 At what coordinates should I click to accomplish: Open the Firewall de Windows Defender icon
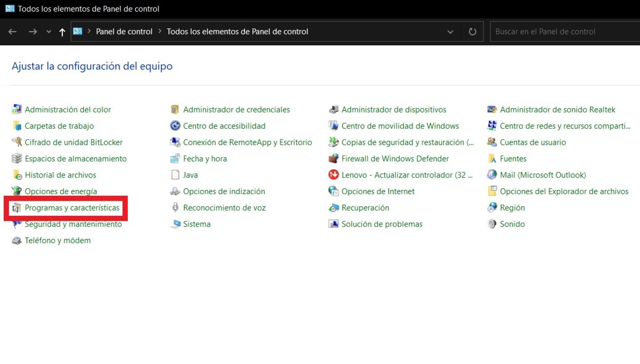point(333,158)
